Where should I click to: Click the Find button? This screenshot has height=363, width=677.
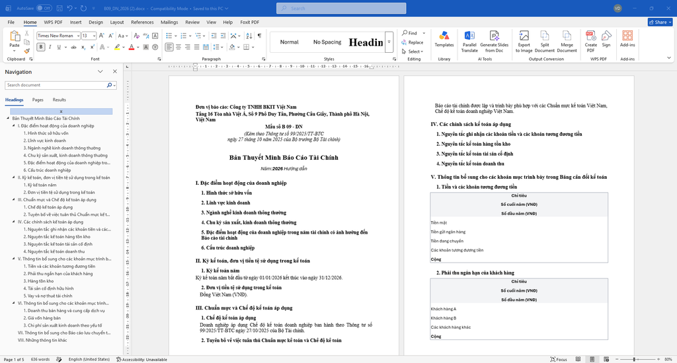(x=409, y=33)
